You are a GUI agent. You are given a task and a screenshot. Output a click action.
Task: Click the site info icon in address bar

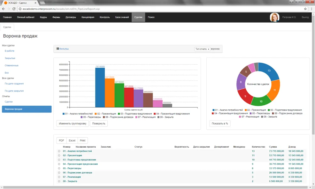tap(20, 9)
